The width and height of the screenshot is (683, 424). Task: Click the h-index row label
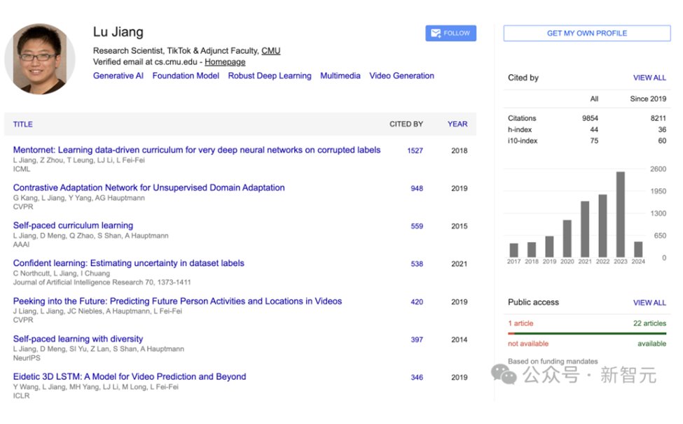519,129
